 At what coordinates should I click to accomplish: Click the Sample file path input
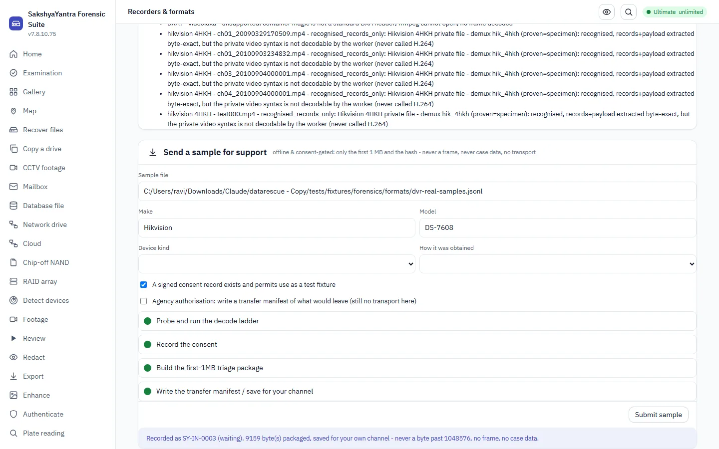pos(417,191)
